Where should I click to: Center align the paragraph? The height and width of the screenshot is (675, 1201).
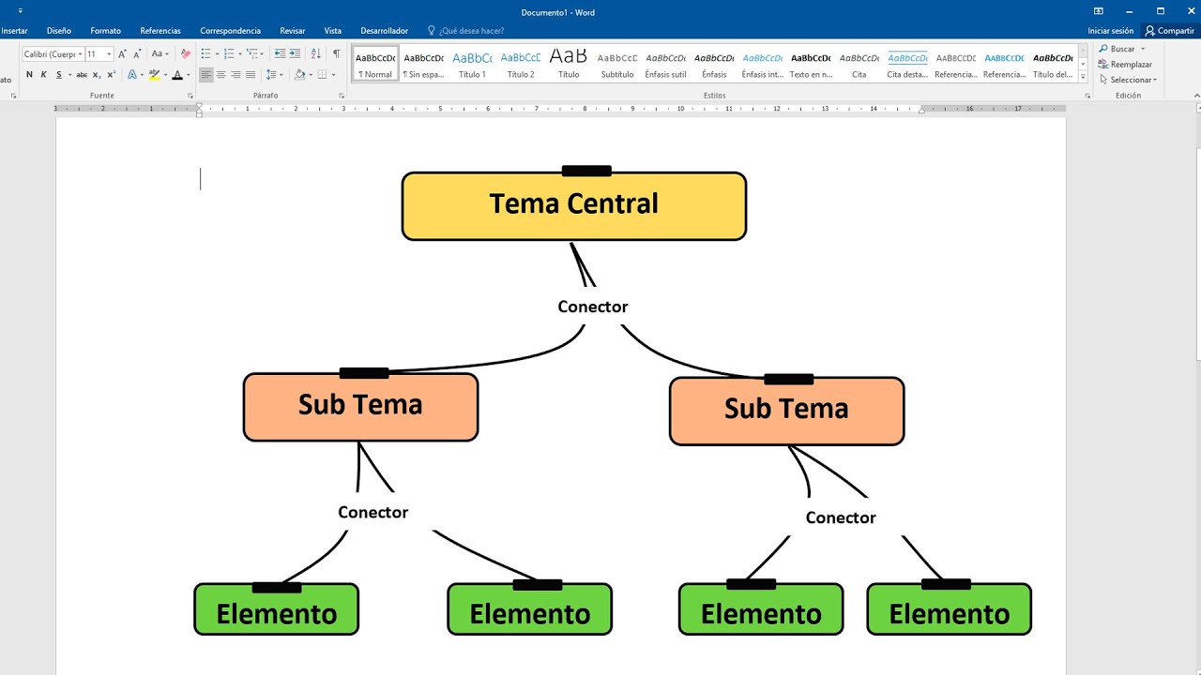pyautogui.click(x=220, y=75)
